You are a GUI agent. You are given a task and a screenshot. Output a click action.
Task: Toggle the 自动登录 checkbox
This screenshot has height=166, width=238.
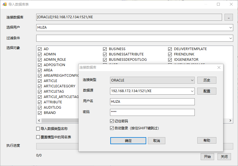112,128
